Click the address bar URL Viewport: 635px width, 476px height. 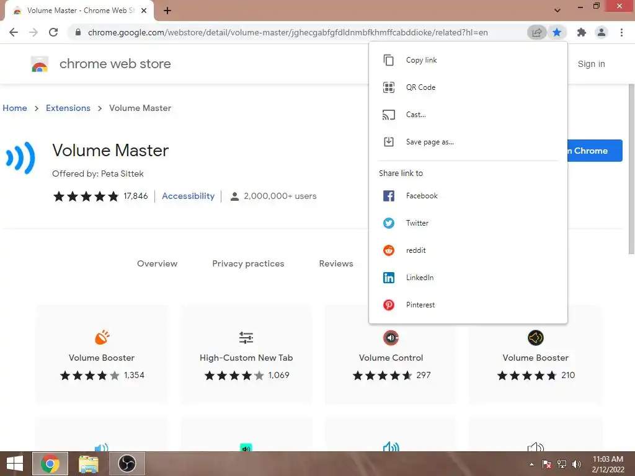point(288,32)
